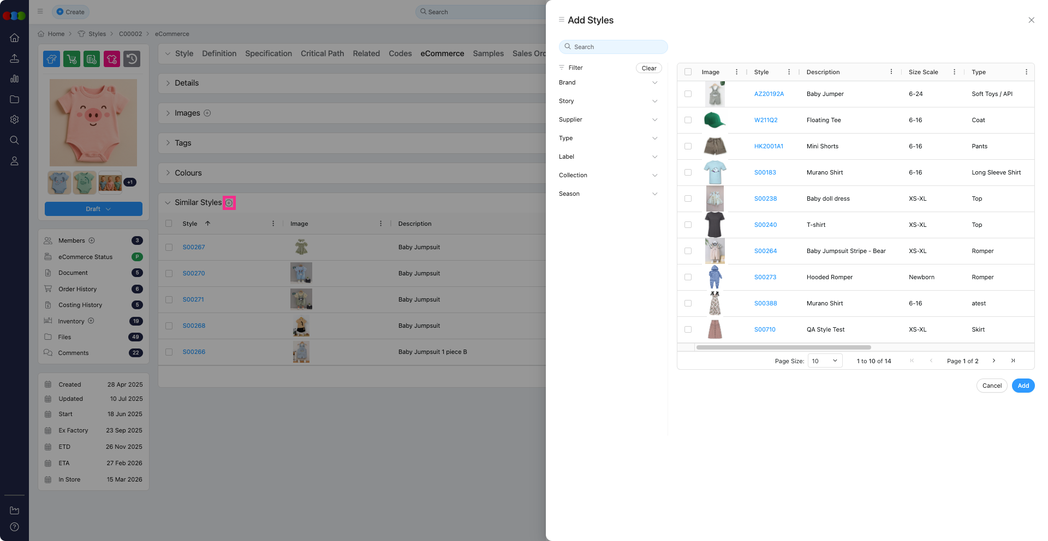
Task: Toggle the select-all checkbox in Add Styles
Action: coord(688,72)
